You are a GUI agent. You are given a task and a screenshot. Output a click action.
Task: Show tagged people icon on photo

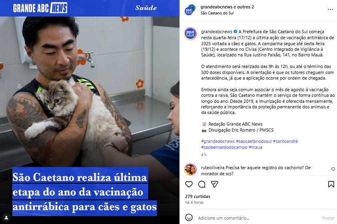(x=6, y=218)
